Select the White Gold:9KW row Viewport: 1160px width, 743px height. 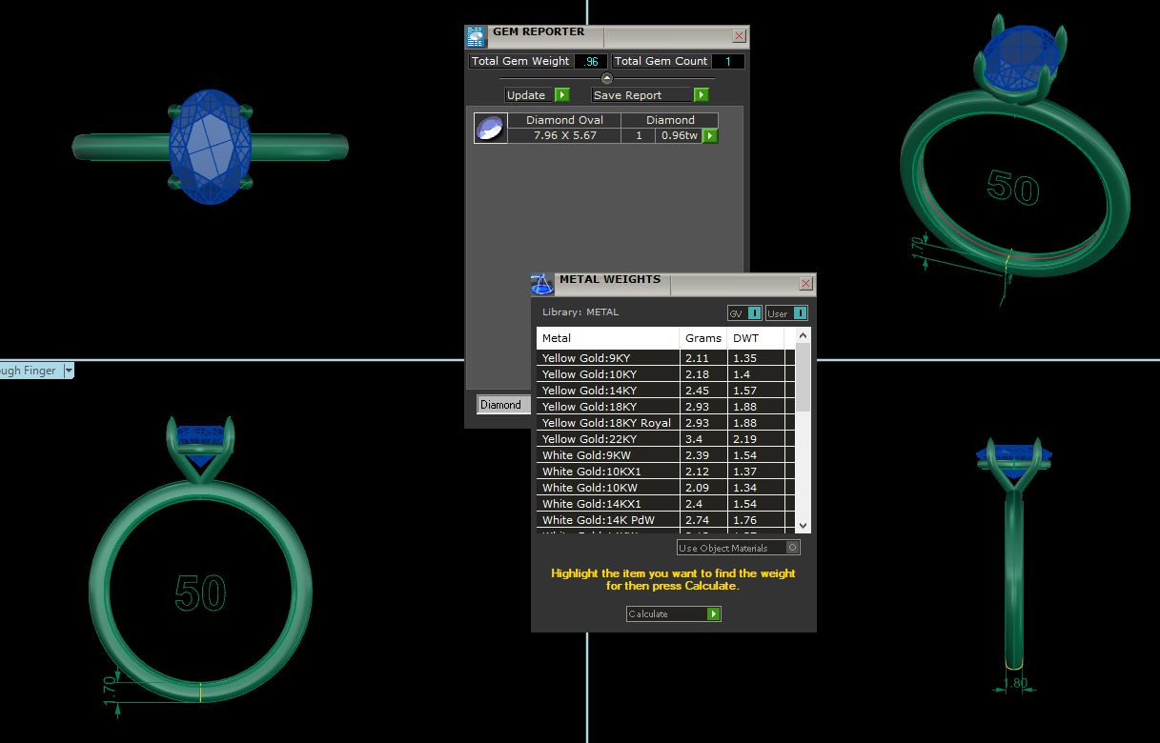607,455
